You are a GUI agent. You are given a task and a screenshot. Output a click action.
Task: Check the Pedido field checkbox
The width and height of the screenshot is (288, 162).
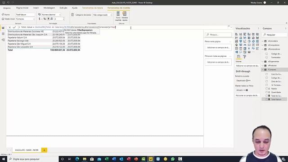click(x=267, y=89)
